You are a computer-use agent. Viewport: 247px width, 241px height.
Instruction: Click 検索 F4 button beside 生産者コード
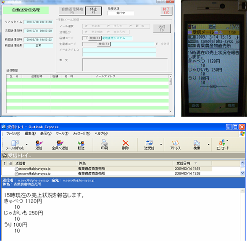click(x=104, y=44)
